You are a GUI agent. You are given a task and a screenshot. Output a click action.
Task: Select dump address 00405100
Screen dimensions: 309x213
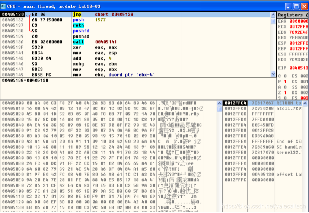click(13, 191)
